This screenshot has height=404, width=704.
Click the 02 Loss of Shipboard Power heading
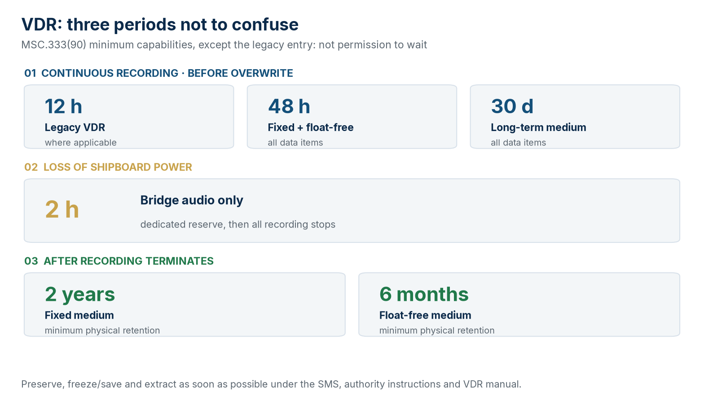click(x=108, y=167)
